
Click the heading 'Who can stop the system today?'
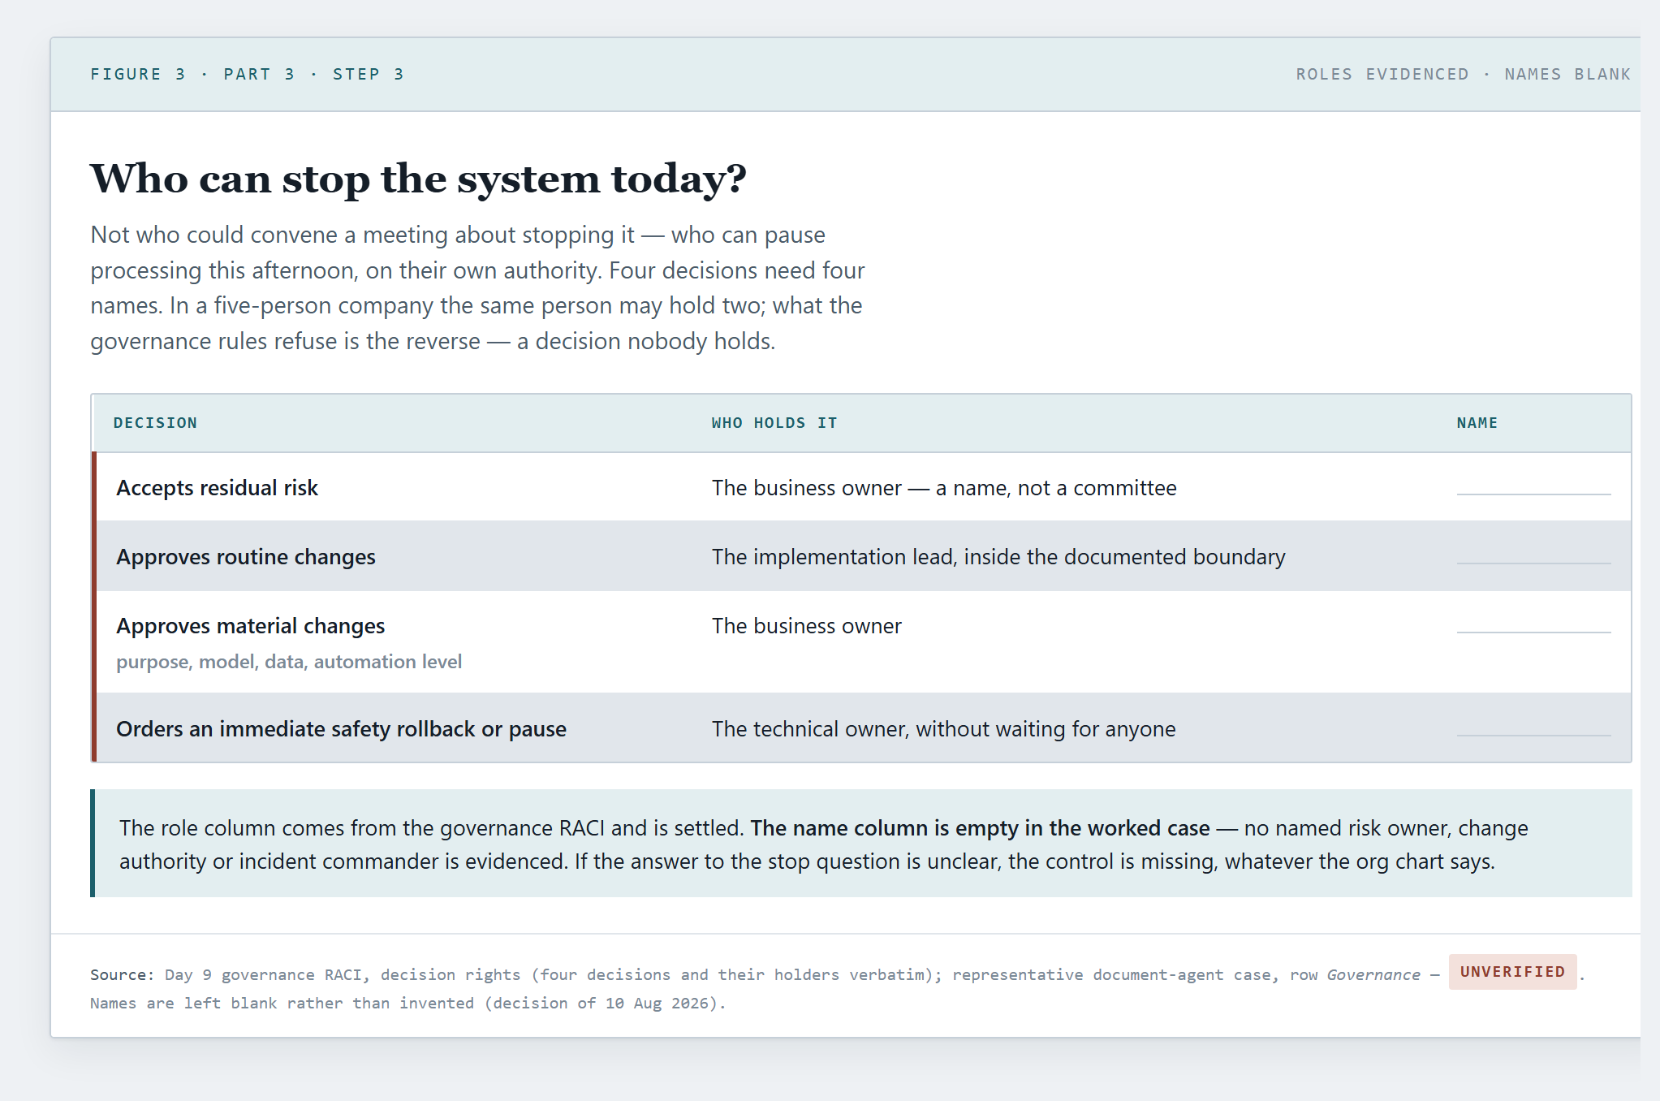point(418,179)
